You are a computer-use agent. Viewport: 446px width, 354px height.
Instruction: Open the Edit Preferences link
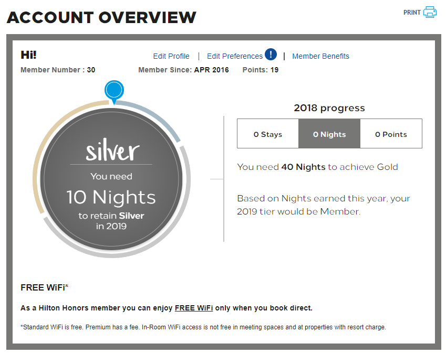(235, 56)
